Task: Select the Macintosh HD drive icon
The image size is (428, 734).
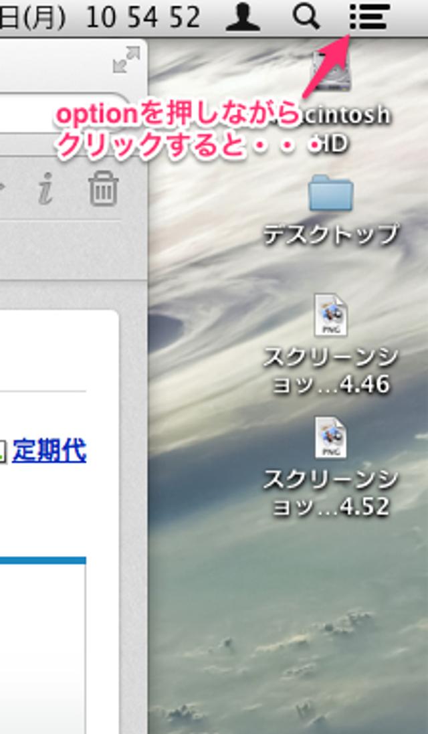Action: click(332, 72)
